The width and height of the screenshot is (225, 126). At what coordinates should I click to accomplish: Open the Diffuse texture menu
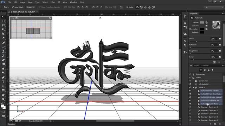pyautogui.click(x=206, y=22)
